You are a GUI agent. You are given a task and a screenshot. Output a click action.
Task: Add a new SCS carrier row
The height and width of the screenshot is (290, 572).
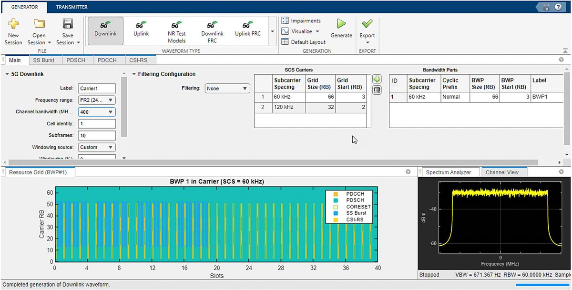[x=377, y=79]
